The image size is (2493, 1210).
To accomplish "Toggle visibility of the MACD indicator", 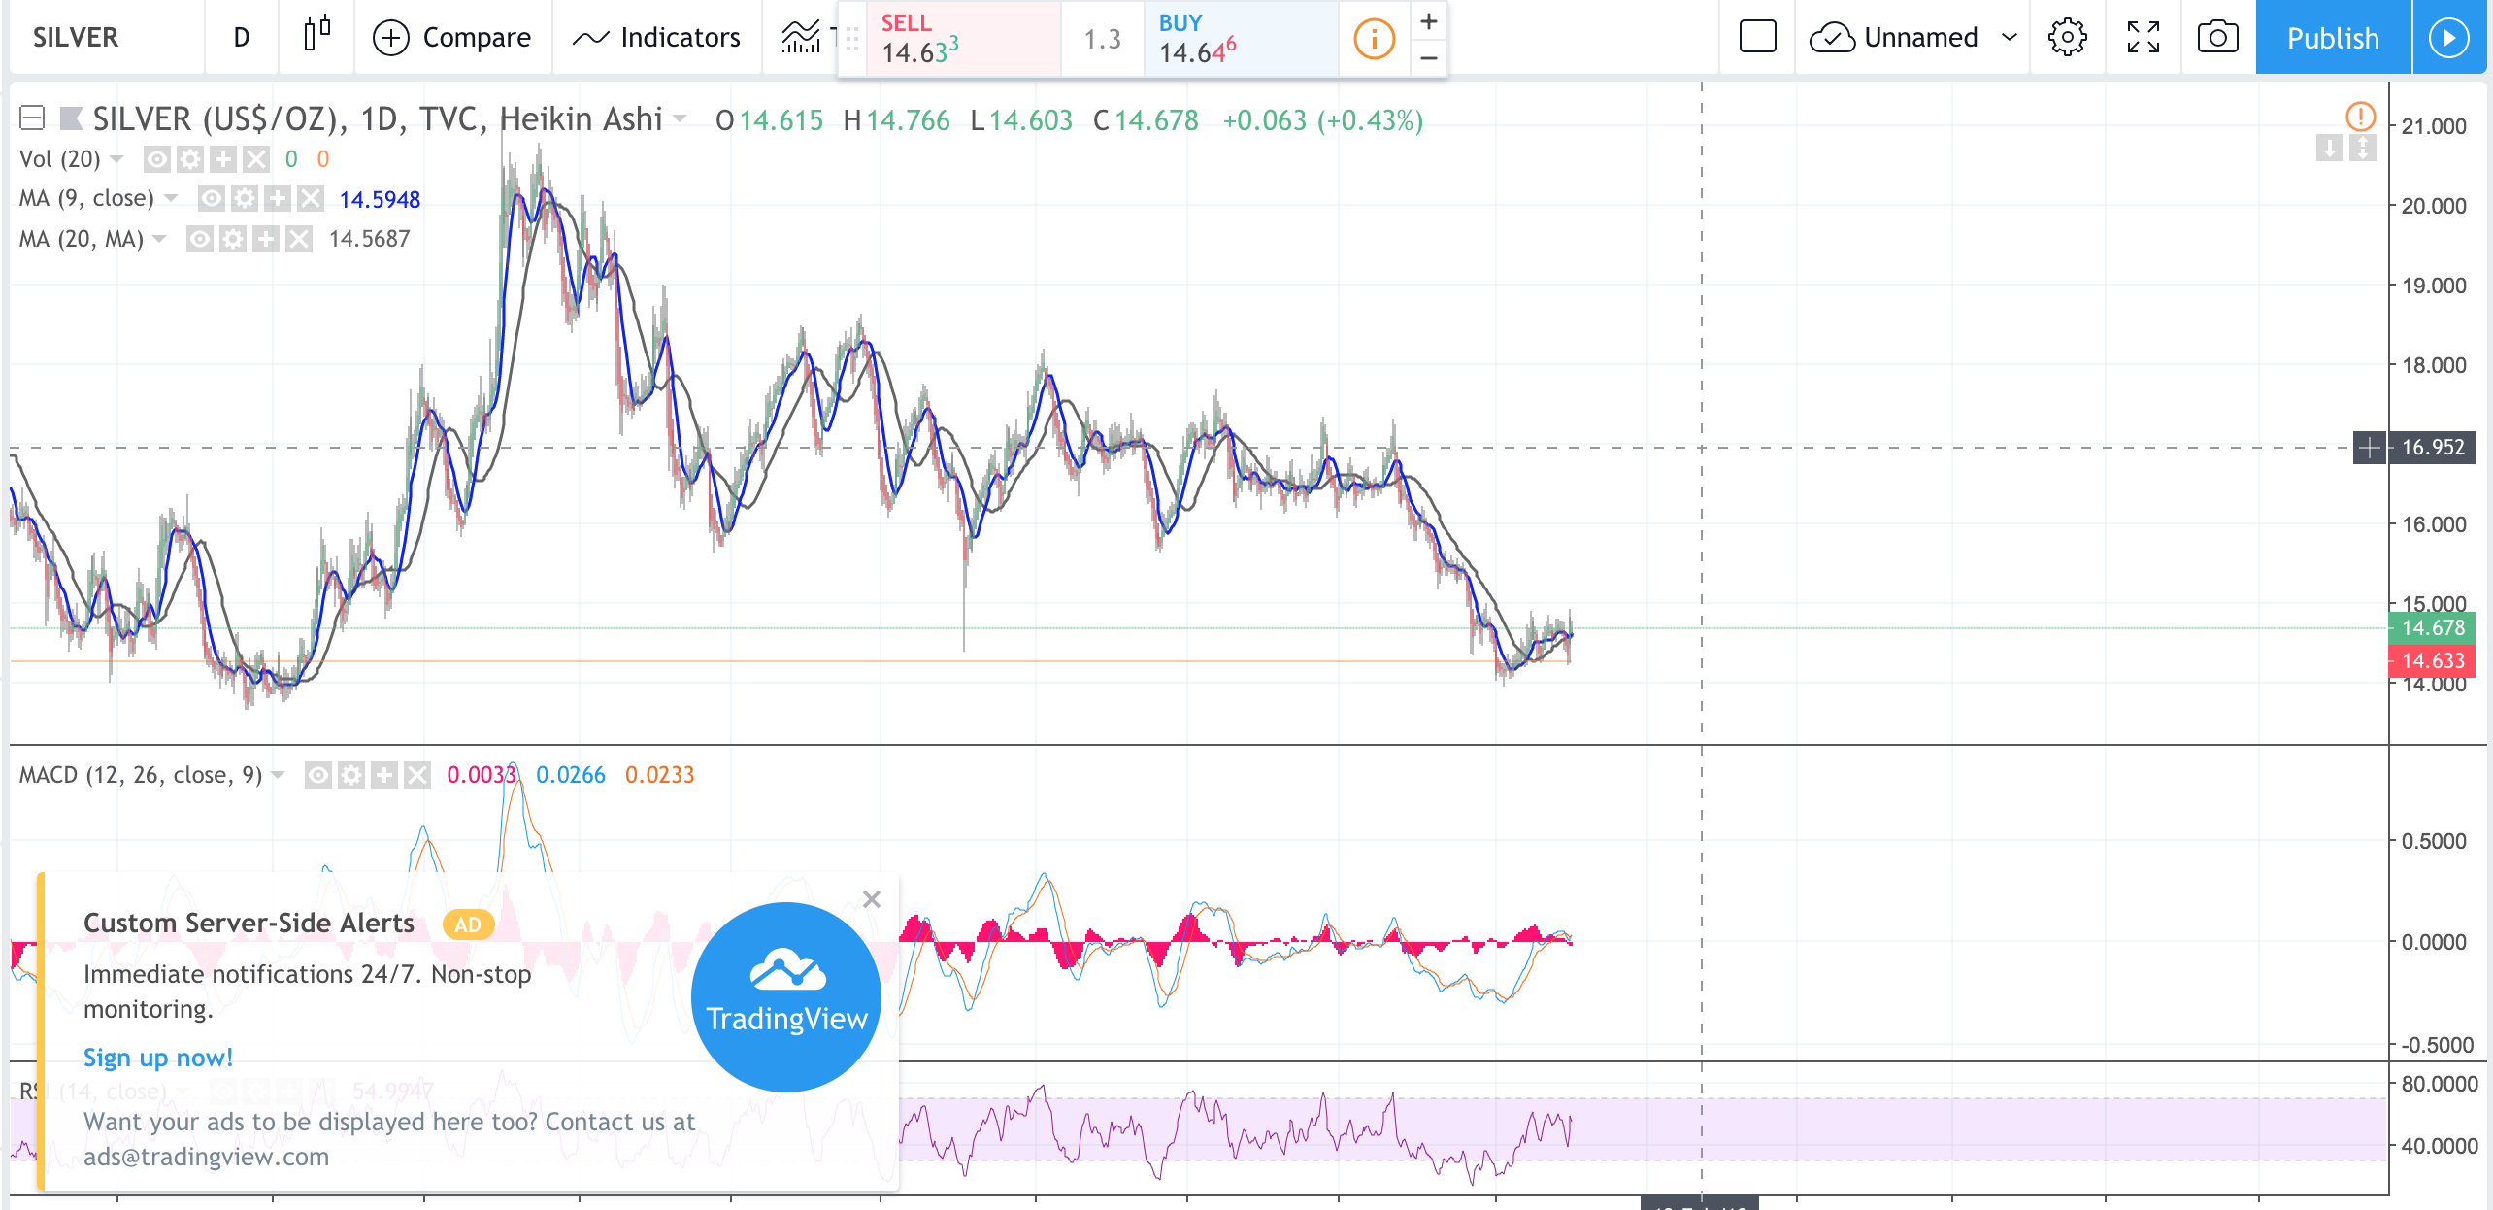I will 317,775.
